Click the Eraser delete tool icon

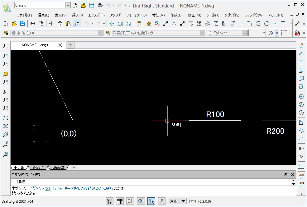click(149, 24)
